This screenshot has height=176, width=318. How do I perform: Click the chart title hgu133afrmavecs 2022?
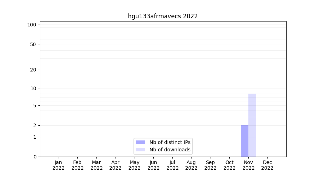pyautogui.click(x=163, y=16)
